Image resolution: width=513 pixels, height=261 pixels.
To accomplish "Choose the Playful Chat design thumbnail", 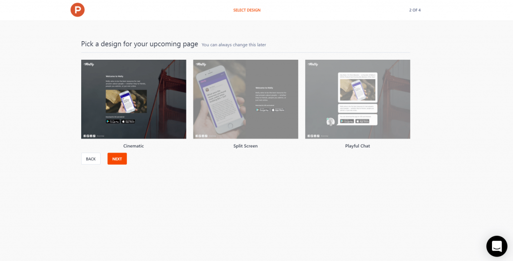I will click(x=358, y=99).
